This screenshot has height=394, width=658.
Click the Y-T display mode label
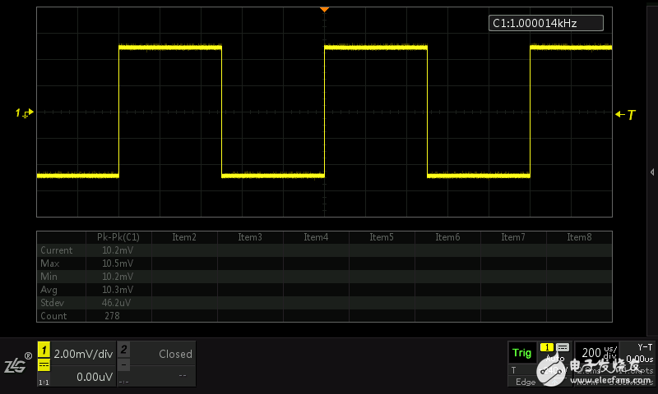644,347
